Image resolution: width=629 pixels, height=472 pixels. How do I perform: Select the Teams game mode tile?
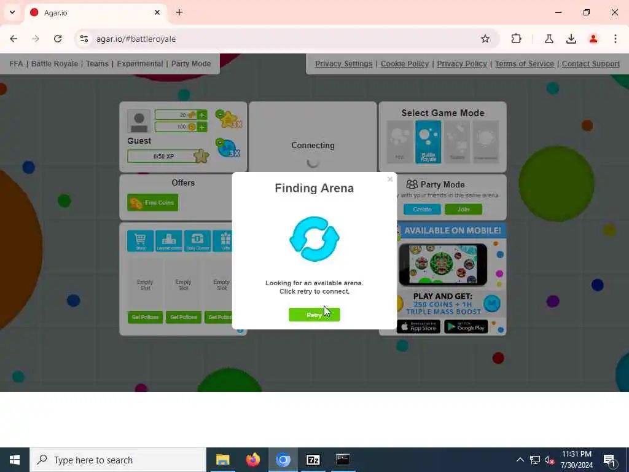(x=457, y=142)
